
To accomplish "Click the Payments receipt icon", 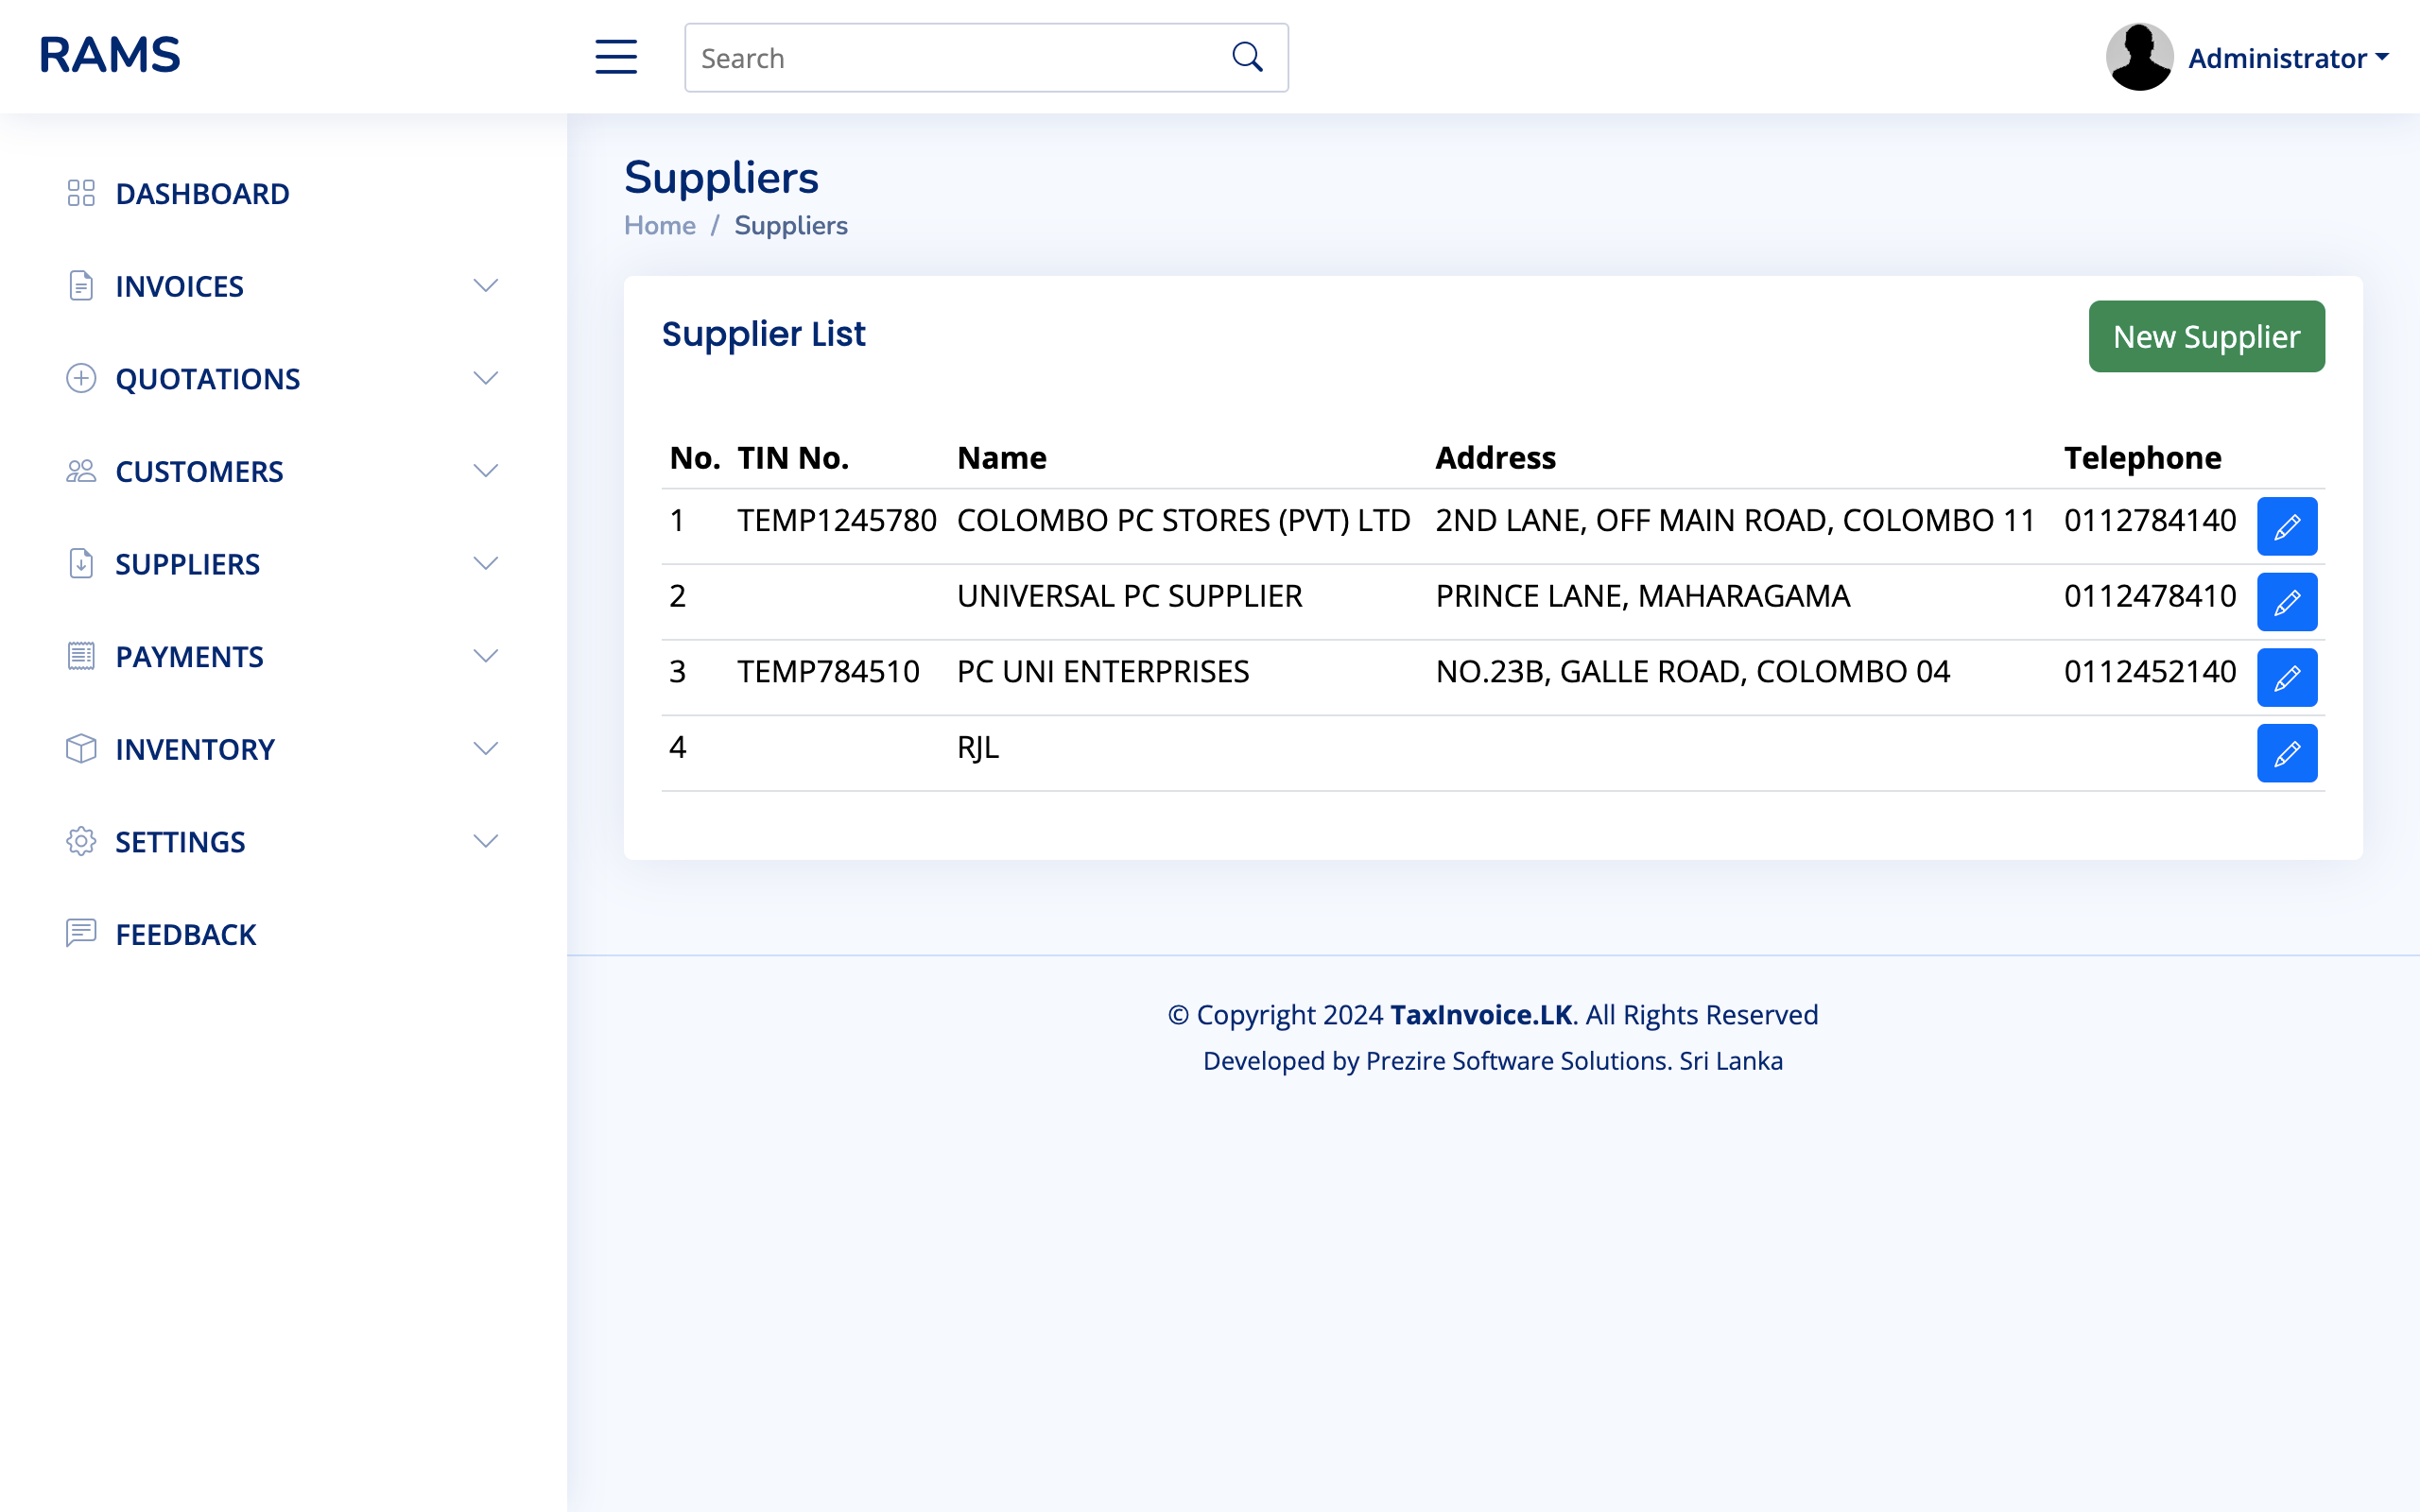I will coord(81,656).
